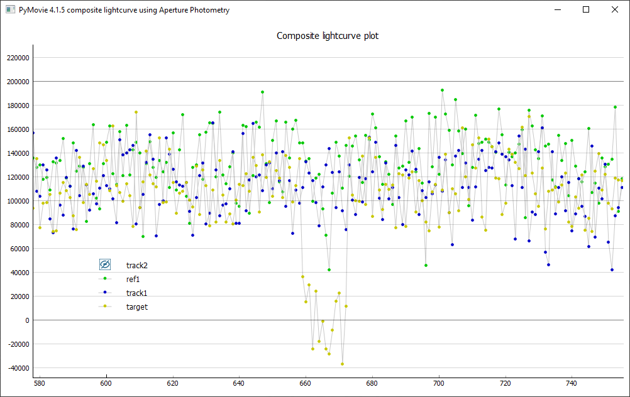This screenshot has width=630, height=397.
Task: Select the track2 legend label
Action: click(x=137, y=265)
